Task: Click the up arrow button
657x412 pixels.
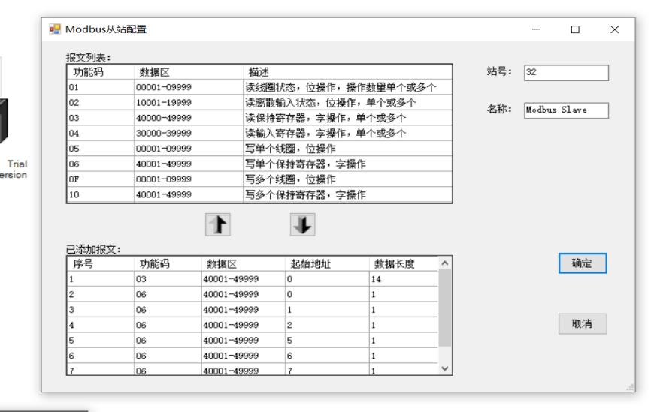Action: [x=217, y=224]
